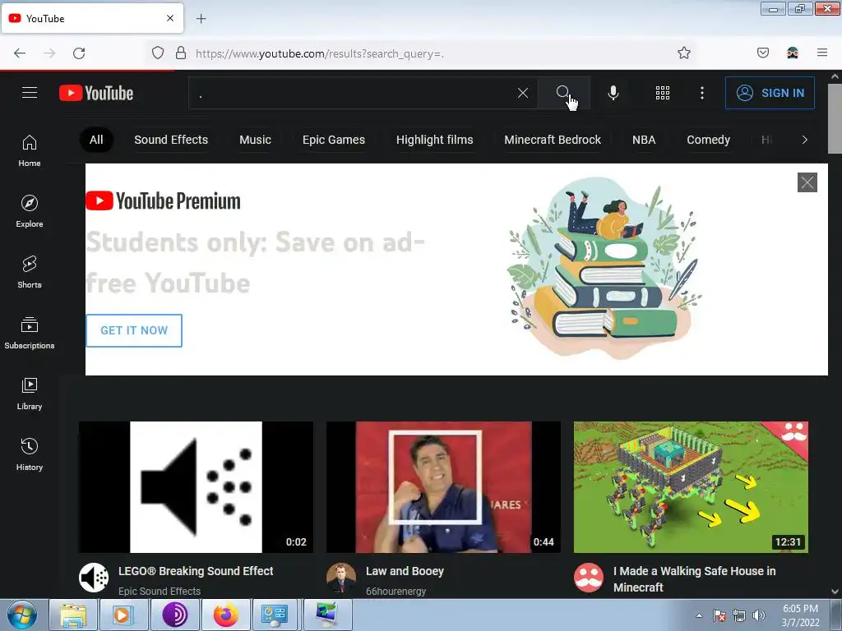Open LEGO Breaking Sound Effect thumbnail
842x631 pixels.
point(196,487)
